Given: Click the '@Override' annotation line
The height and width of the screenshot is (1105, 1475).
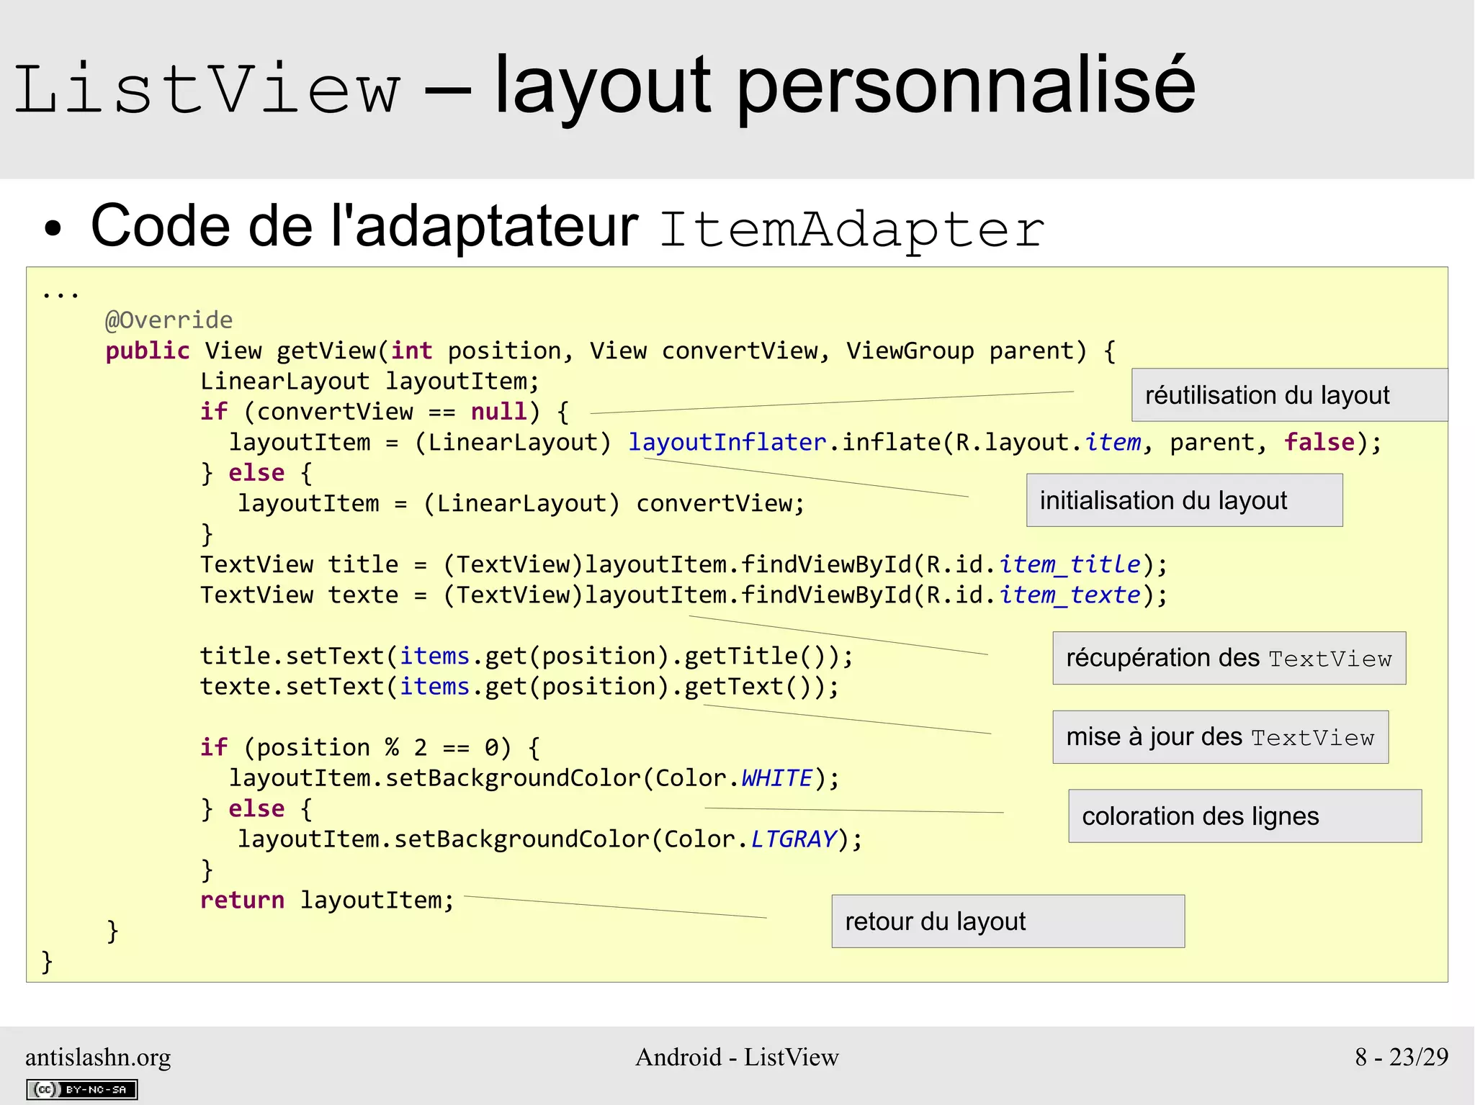Looking at the screenshot, I should (x=169, y=320).
